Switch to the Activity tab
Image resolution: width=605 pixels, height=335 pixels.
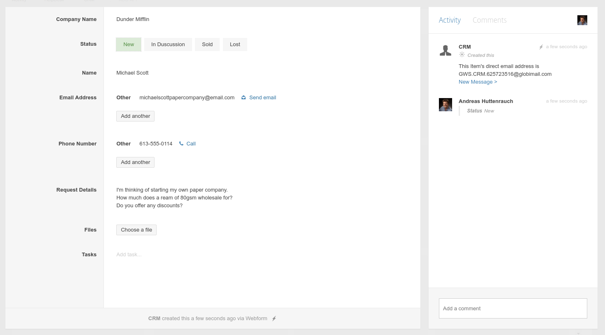450,20
